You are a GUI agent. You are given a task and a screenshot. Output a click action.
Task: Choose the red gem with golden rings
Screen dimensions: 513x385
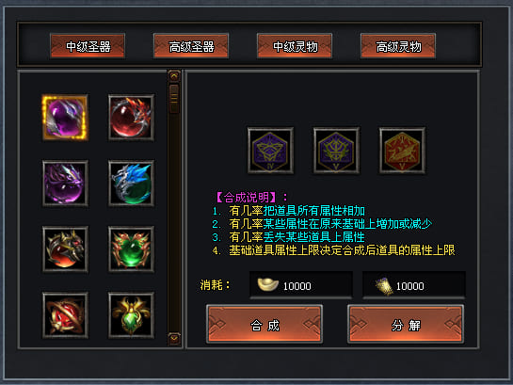point(65,315)
